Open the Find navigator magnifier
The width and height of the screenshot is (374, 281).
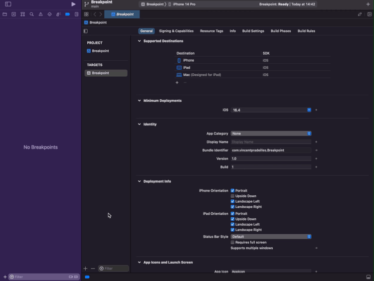pyautogui.click(x=31, y=14)
